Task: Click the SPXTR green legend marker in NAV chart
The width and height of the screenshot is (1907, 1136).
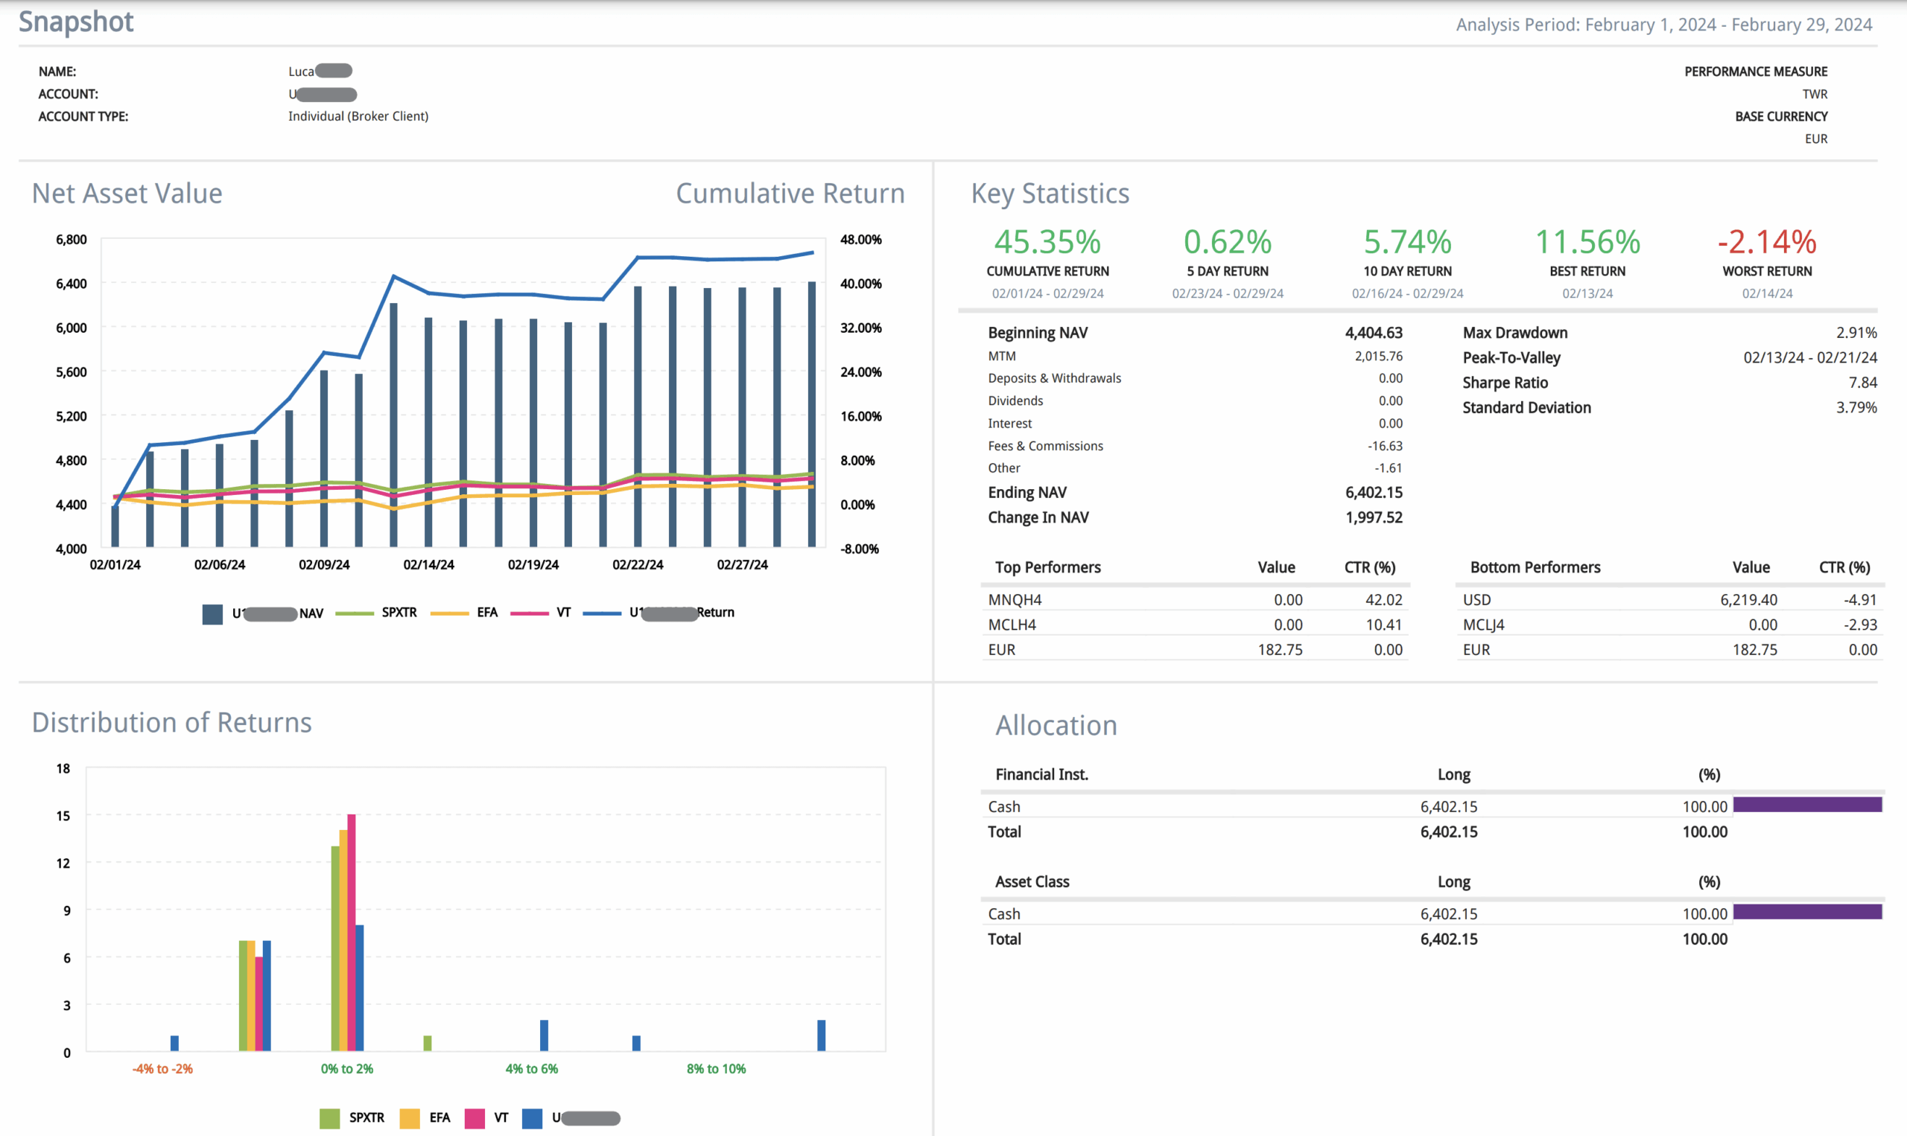Action: point(355,613)
